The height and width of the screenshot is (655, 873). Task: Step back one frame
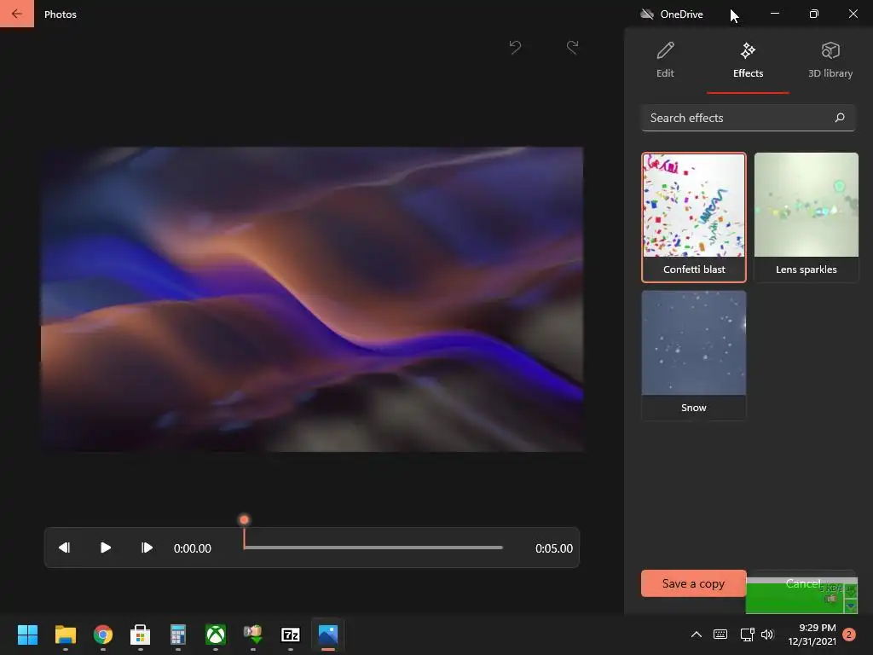click(64, 548)
